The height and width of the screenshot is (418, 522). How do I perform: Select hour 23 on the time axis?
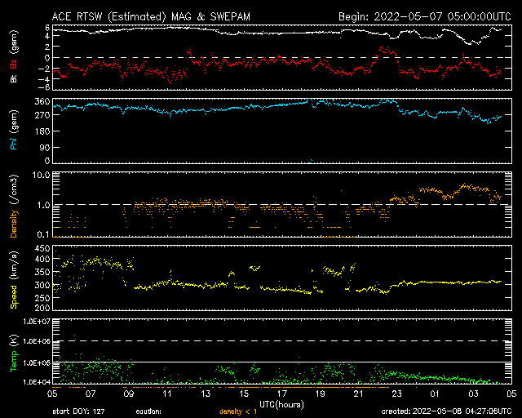click(396, 393)
